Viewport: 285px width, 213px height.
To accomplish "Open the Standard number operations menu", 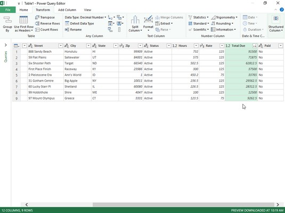I will point(199,23).
